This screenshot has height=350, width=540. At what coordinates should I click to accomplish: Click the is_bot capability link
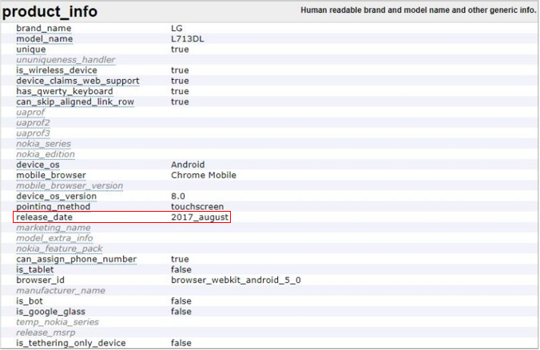pyautogui.click(x=30, y=301)
